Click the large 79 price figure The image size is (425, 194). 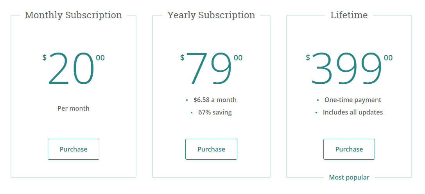click(210, 69)
